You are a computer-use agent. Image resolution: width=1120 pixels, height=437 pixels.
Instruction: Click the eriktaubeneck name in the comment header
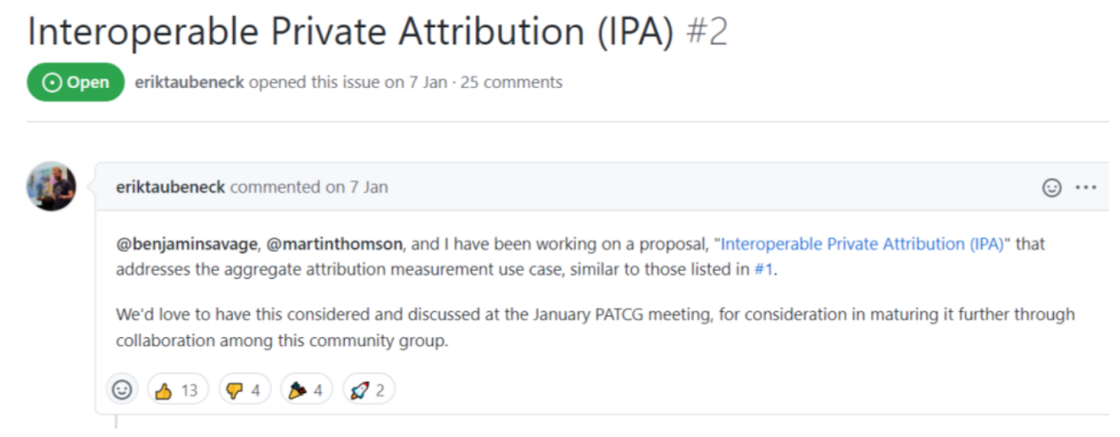pos(170,187)
